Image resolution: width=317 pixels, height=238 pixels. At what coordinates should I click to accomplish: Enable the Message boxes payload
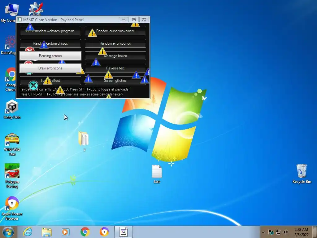point(115,56)
